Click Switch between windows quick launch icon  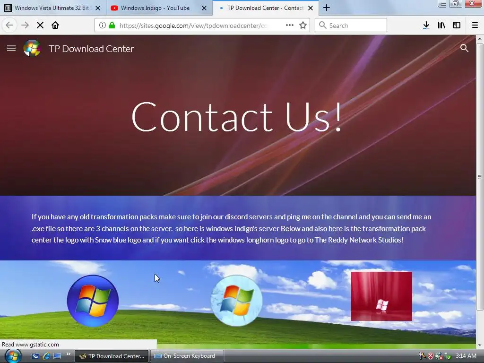[x=35, y=356]
